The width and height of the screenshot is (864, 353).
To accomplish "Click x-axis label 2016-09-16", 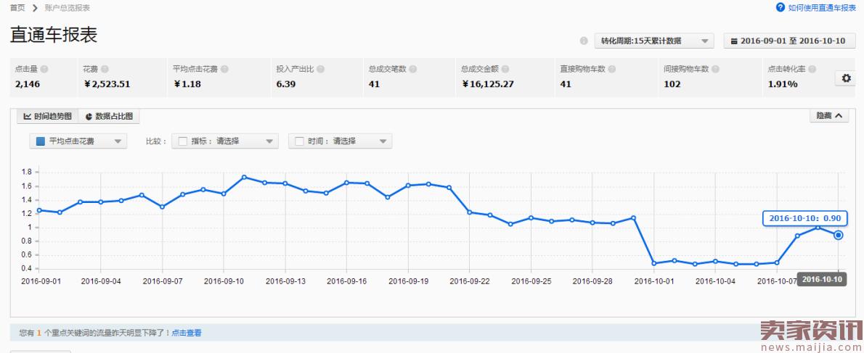I will tap(346, 281).
